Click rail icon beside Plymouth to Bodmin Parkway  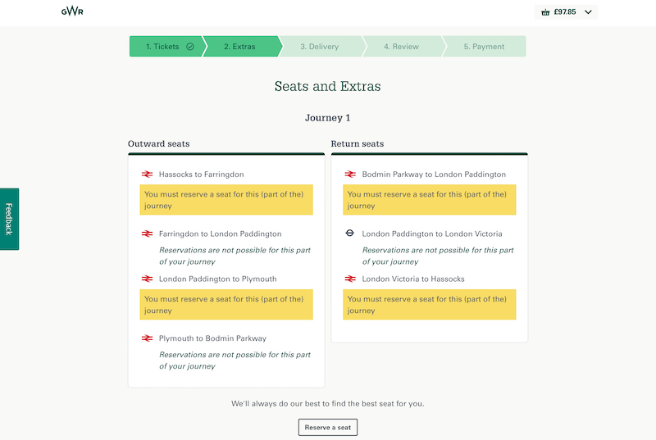pyautogui.click(x=147, y=338)
